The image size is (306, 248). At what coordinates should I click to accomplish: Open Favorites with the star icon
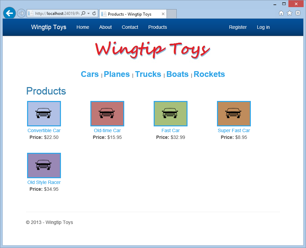pyautogui.click(x=289, y=13)
